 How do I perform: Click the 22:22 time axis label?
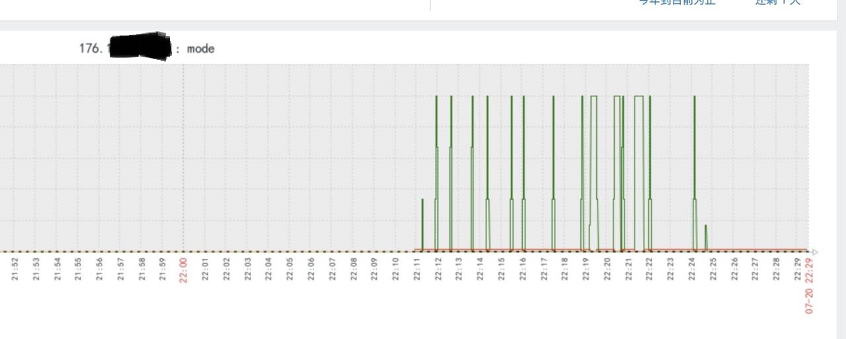[649, 268]
